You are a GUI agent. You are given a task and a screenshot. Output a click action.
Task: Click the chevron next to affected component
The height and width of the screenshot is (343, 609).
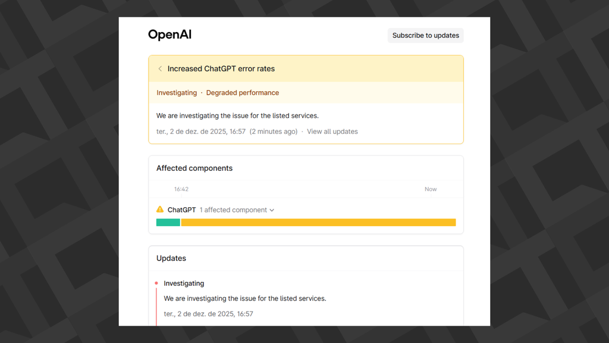point(272,210)
